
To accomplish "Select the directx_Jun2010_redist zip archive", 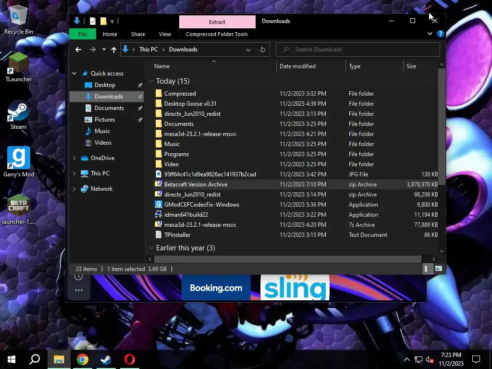I will coord(192,195).
